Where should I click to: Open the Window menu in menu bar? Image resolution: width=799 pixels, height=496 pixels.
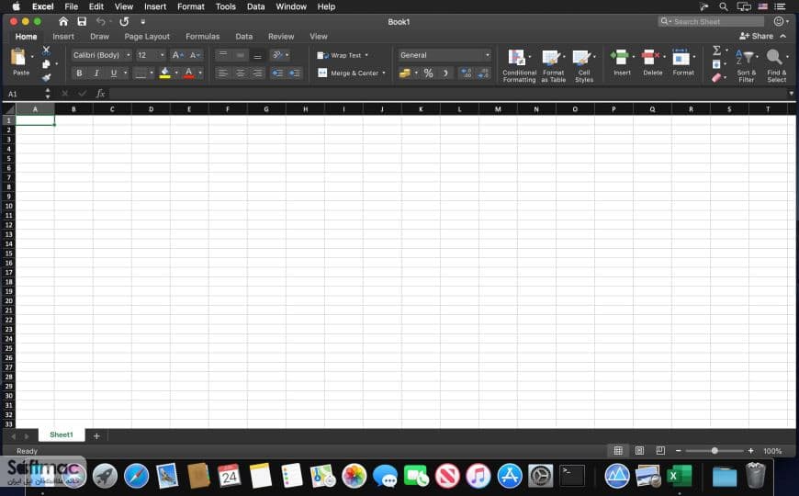click(291, 6)
